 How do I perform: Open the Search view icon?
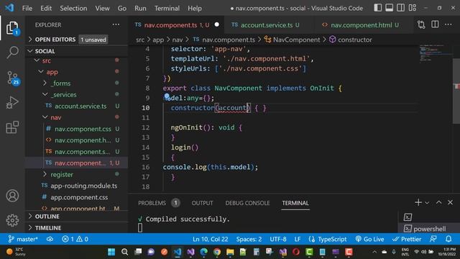coord(12,53)
